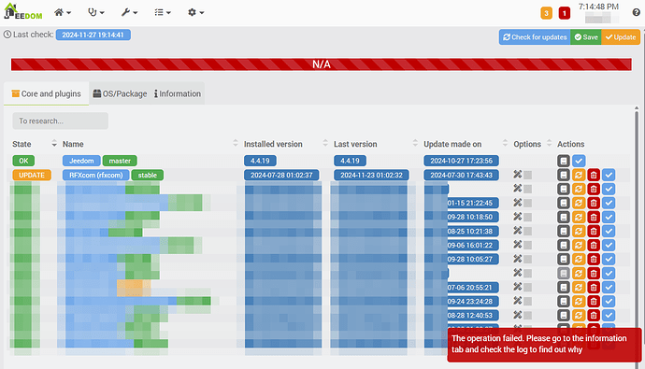Toggle the options checkbox in the 01-15 21:22:45 row
Screen dimensions: 645x369
tap(528, 203)
